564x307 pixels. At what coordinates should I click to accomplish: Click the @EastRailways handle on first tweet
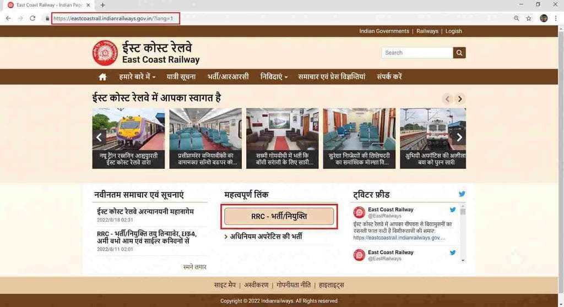[384, 216]
